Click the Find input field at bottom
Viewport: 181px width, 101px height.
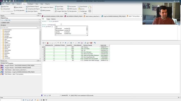[x=11, y=100]
